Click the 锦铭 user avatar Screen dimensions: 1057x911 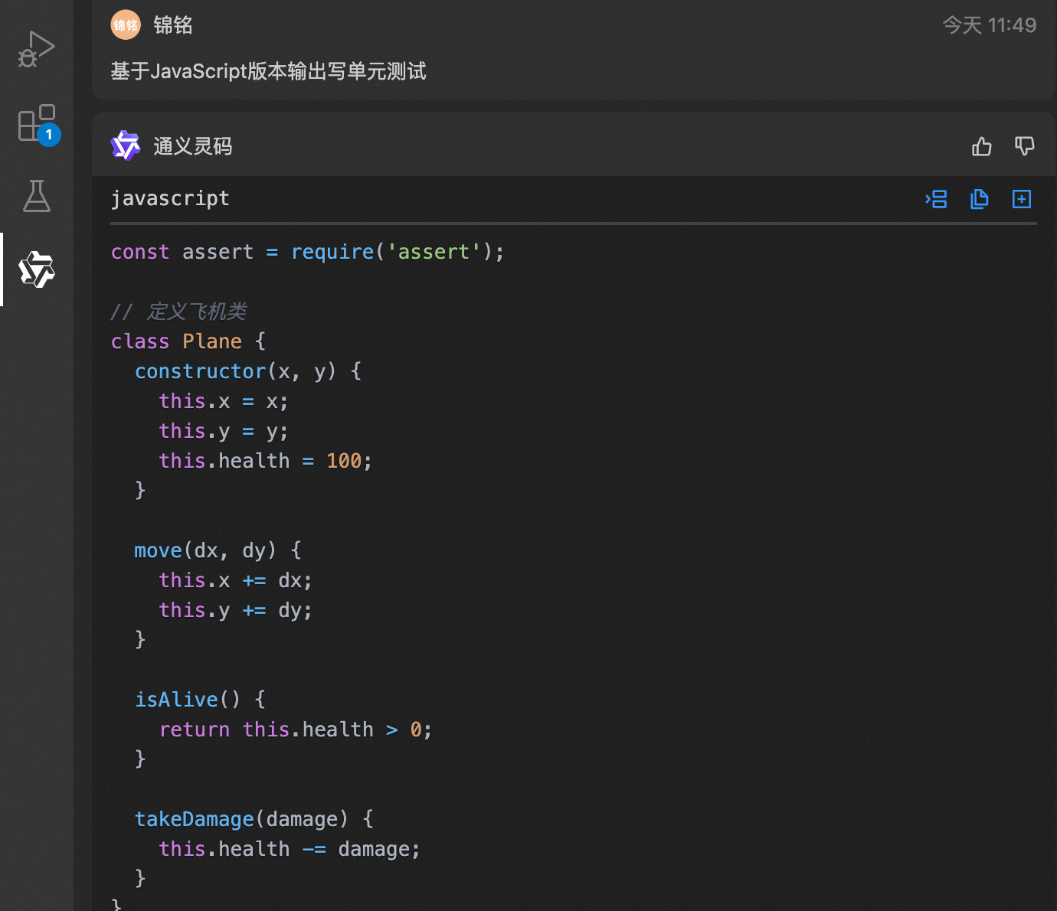pyautogui.click(x=126, y=25)
